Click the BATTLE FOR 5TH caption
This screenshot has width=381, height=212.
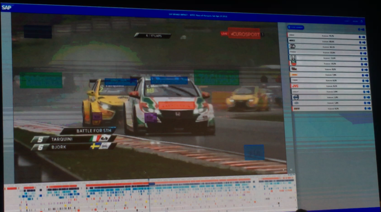(x=89, y=131)
